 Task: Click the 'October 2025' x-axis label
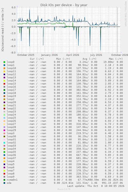(x=26, y=55)
